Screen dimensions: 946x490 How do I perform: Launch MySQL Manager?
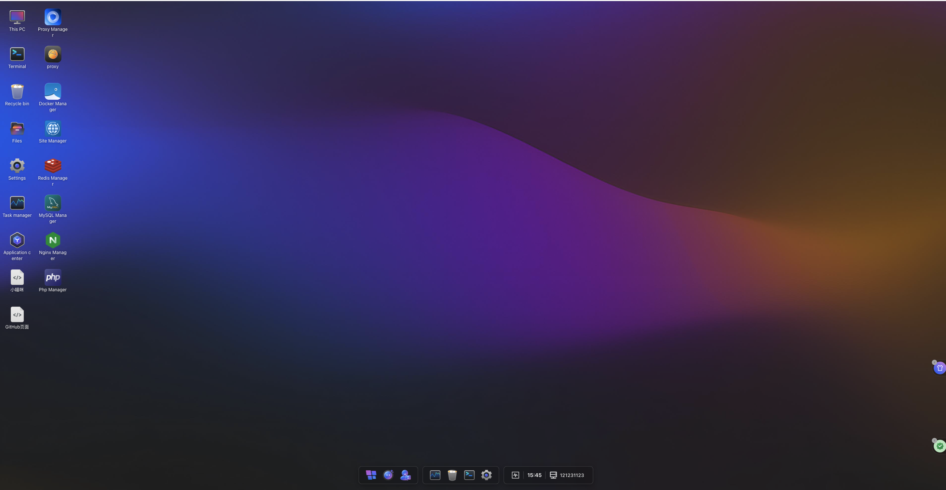tap(52, 204)
